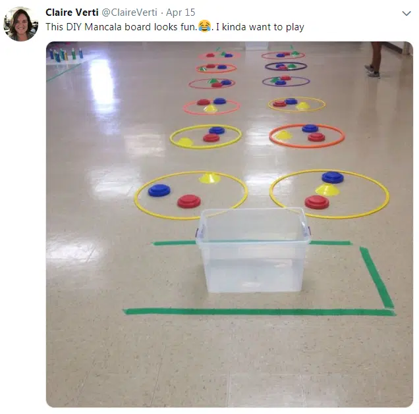Click the Claire Verti display name
This screenshot has height=414, width=419.
point(72,13)
